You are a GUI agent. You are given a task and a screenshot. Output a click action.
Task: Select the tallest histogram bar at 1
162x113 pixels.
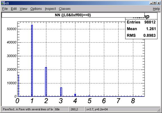point(32,61)
